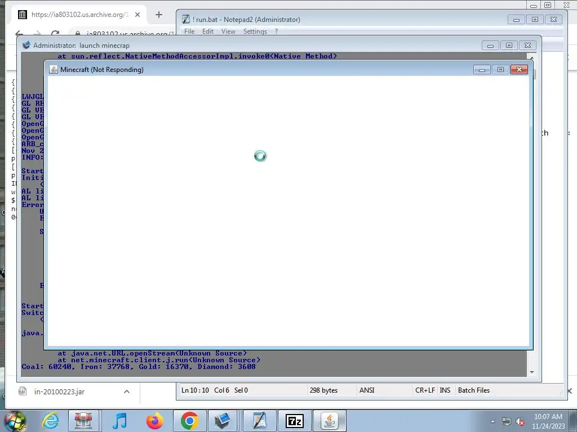Launch Internet Explorer from the taskbar
The image size is (577, 432).
tap(50, 421)
